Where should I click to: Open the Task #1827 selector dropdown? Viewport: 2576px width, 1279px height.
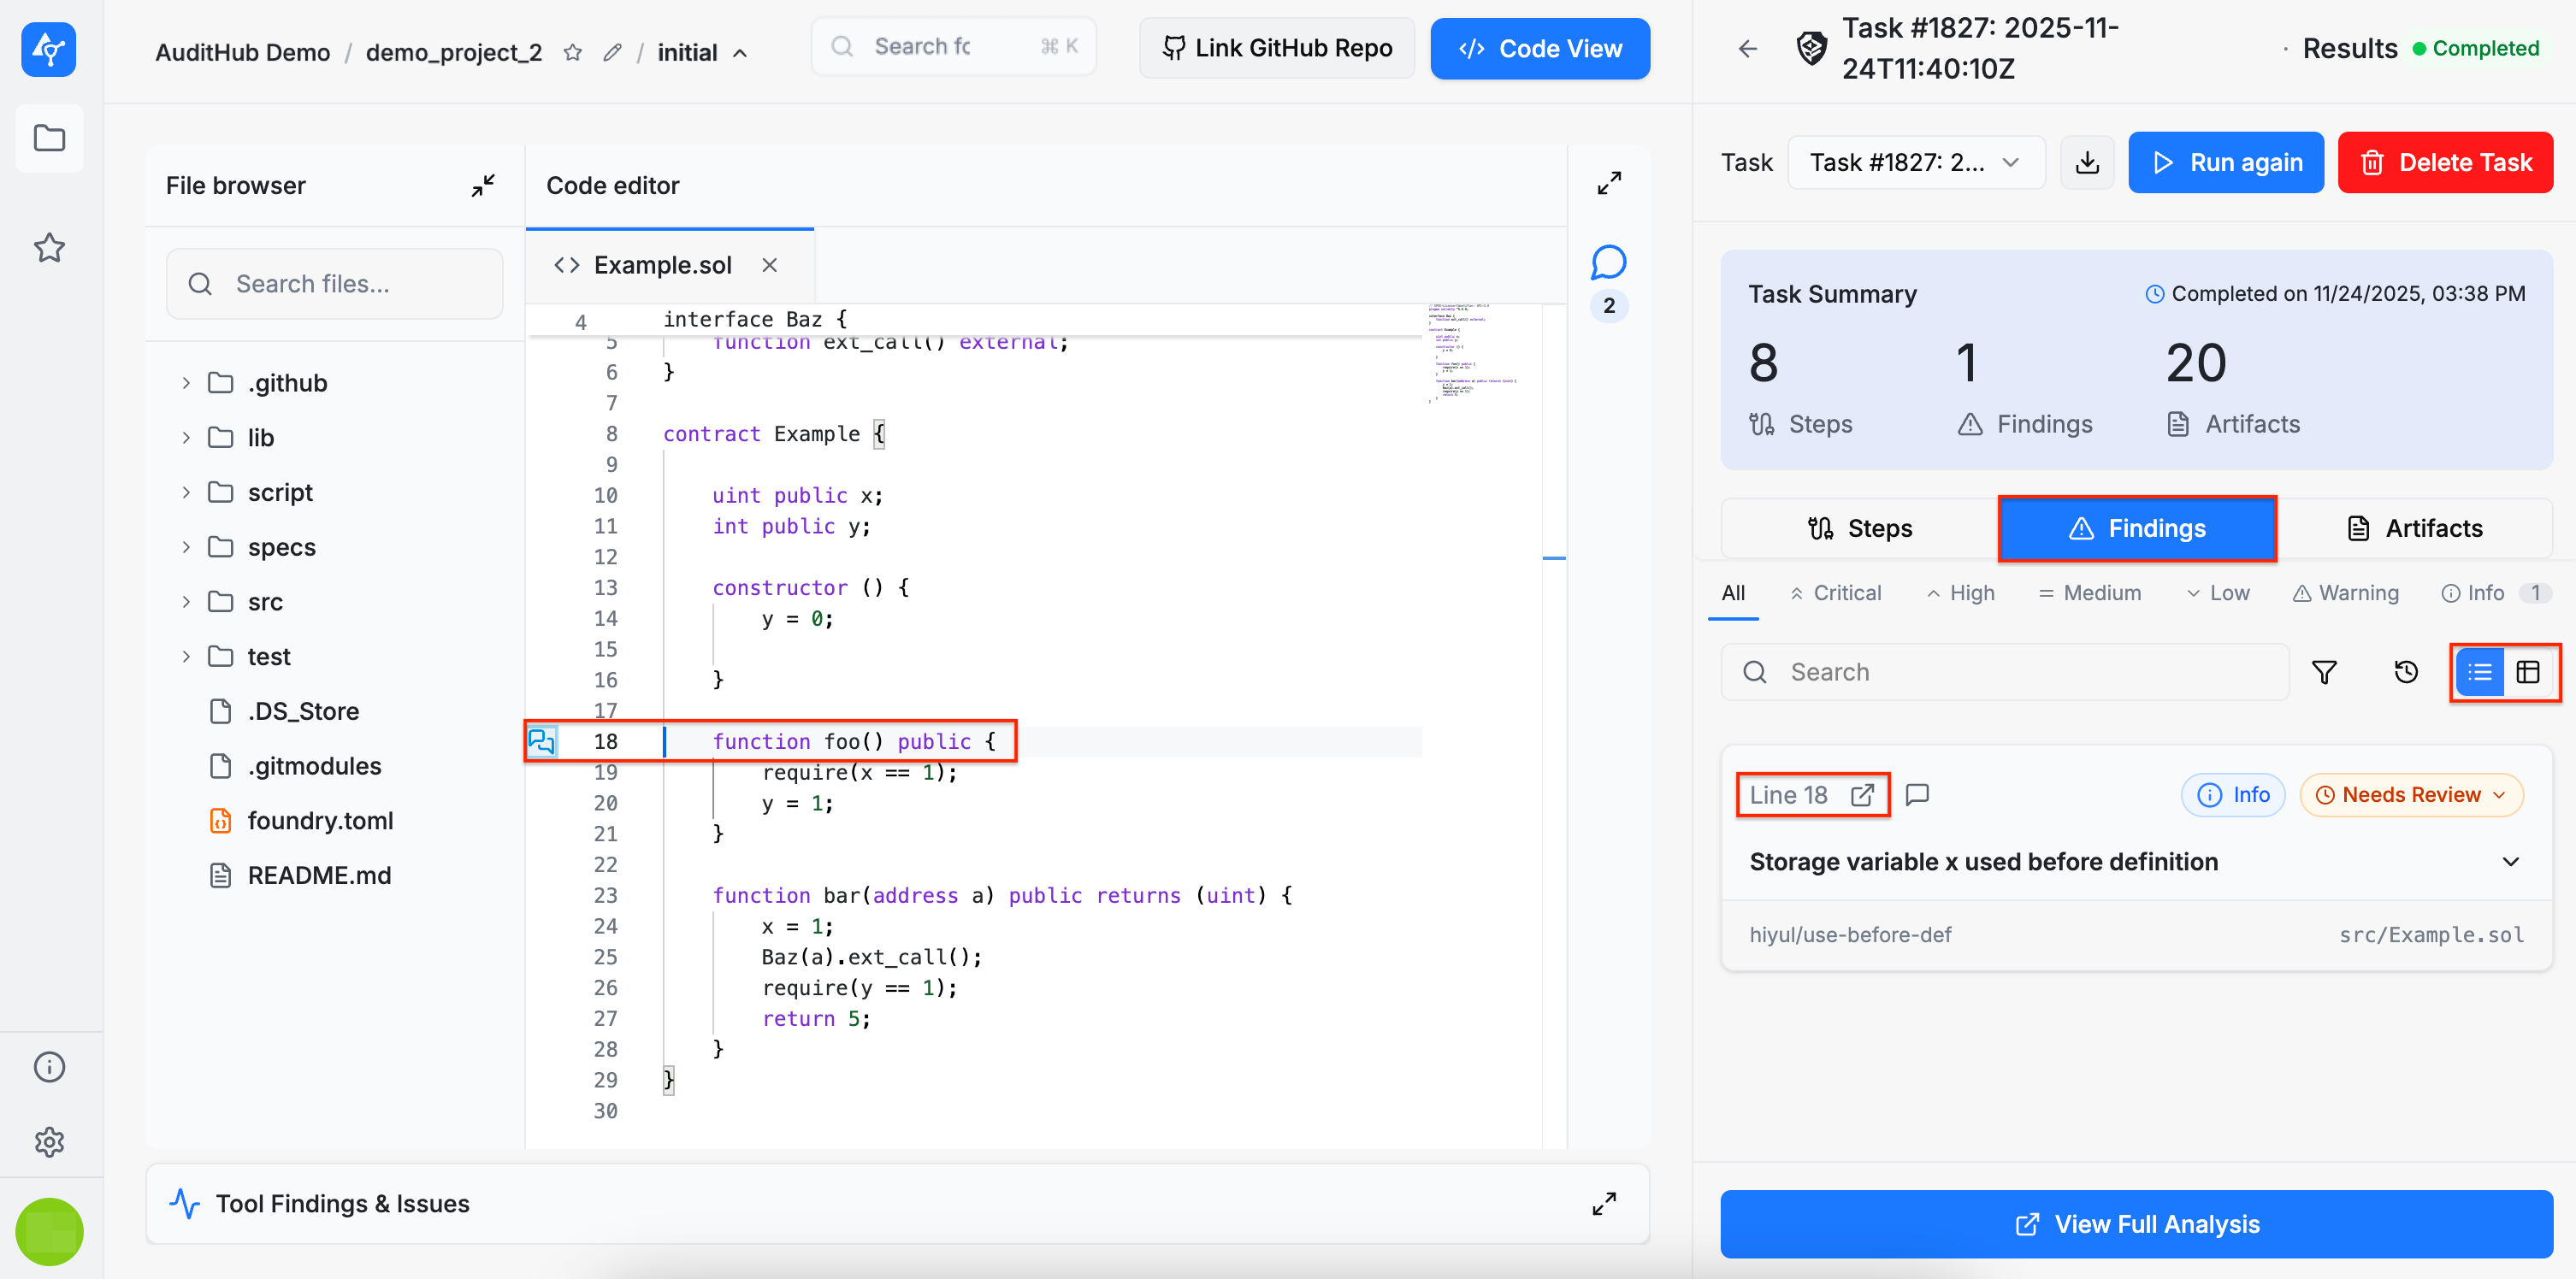tap(1914, 162)
